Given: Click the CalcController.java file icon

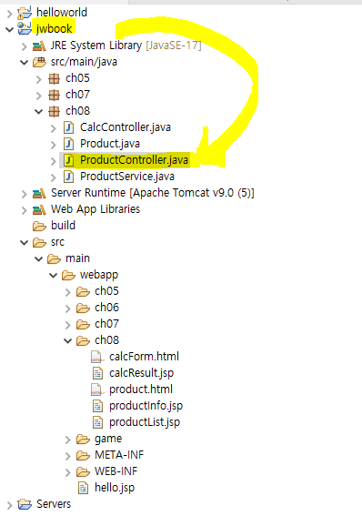Looking at the screenshot, I should 68,127.
